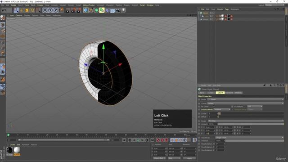Switch to the Object tab

point(220,93)
